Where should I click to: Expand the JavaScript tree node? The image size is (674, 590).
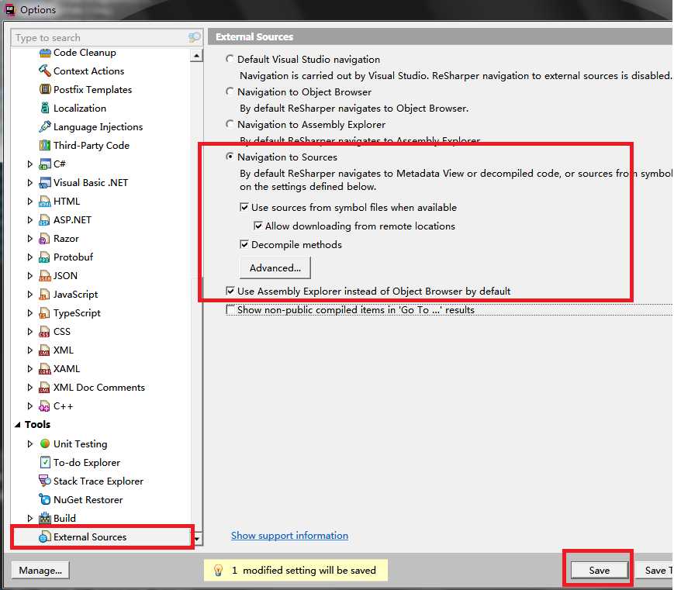point(29,295)
